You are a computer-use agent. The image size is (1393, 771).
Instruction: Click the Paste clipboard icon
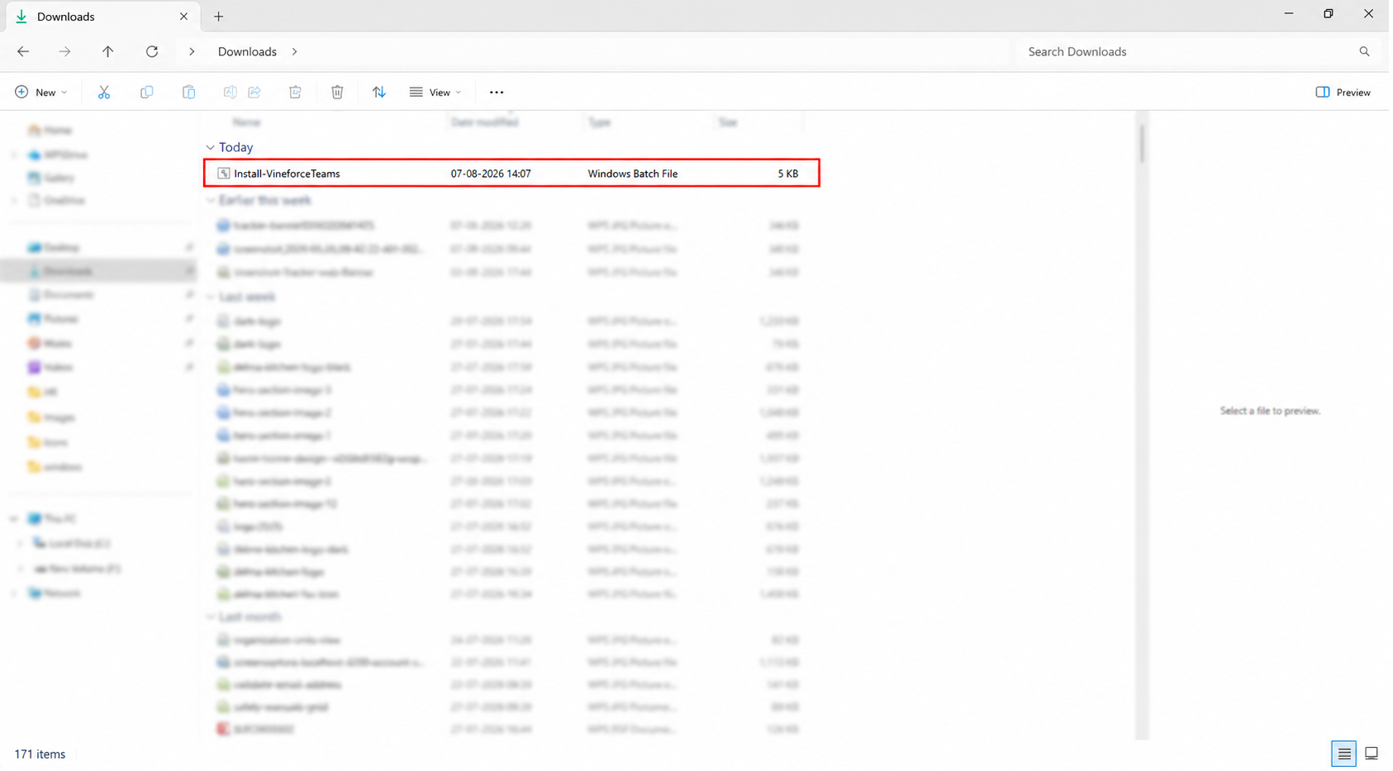point(188,93)
